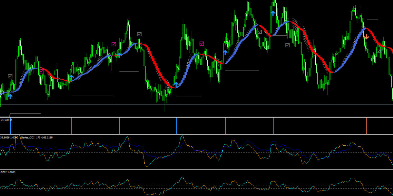Click the '34 170 14' indicator label
This screenshot has height=196, width=393.
pos(7,120)
